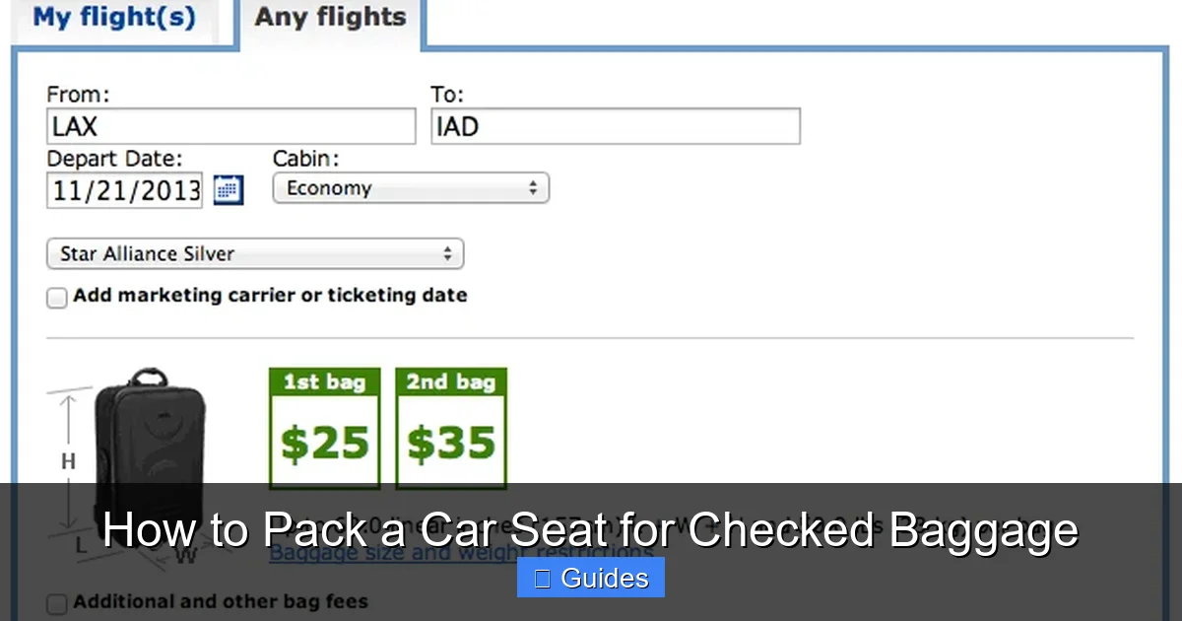Switch to the Any flights tab

click(330, 17)
